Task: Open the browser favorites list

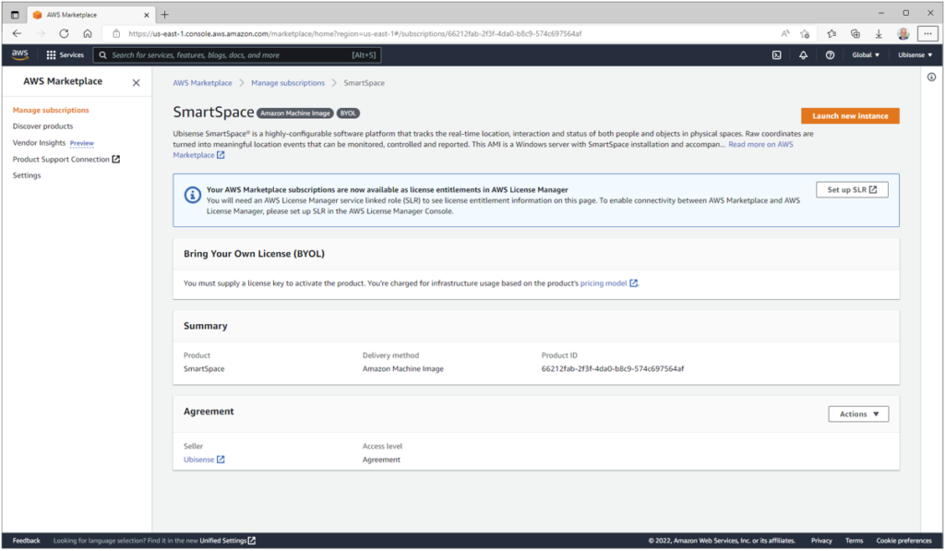Action: click(x=831, y=34)
